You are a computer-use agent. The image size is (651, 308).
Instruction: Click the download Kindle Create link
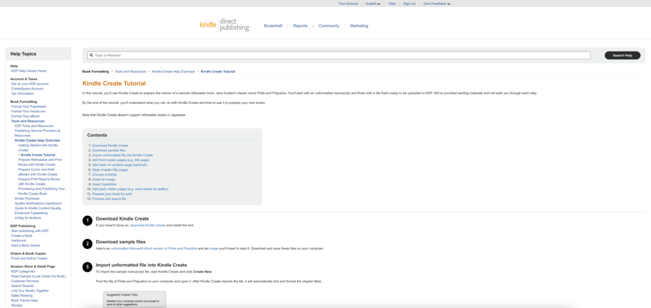(147, 225)
